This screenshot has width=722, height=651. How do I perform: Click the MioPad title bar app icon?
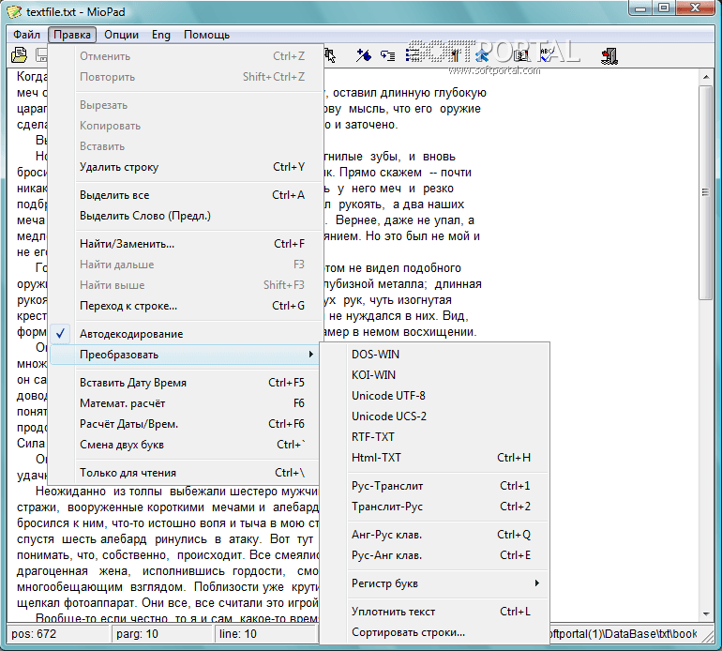pyautogui.click(x=14, y=11)
